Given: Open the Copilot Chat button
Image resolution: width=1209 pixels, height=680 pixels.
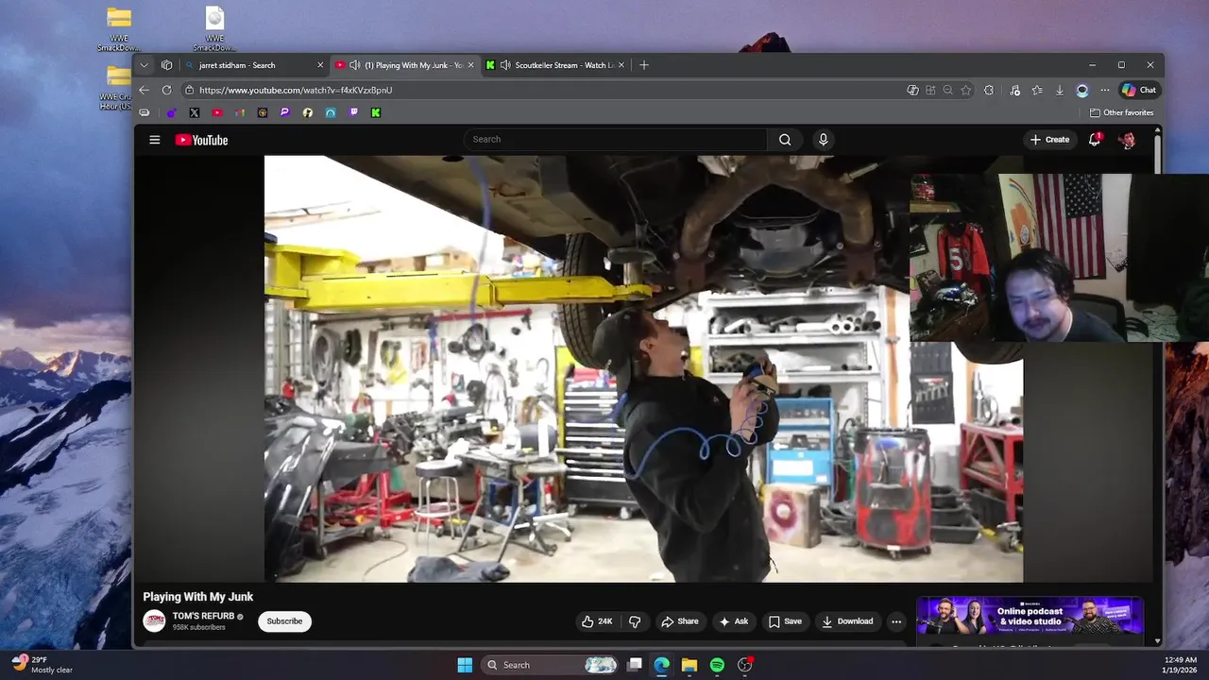Looking at the screenshot, I should (1139, 90).
